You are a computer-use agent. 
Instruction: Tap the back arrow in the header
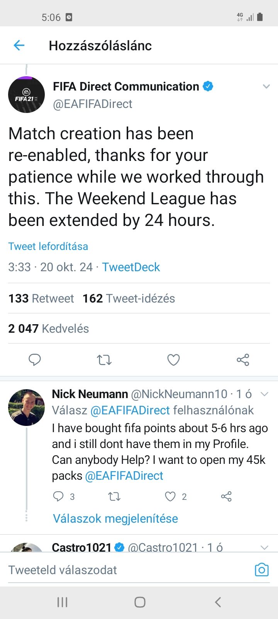(19, 46)
